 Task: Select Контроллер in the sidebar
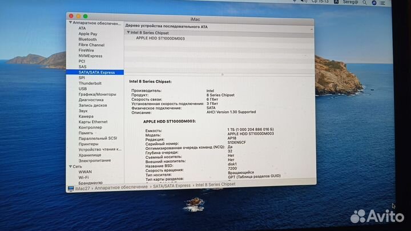pyautogui.click(x=90, y=127)
